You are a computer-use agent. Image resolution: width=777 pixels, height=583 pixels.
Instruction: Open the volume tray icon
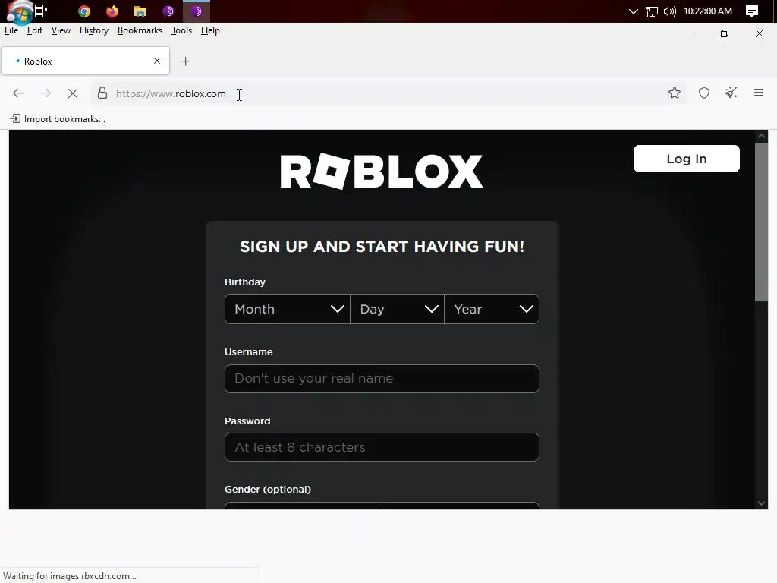pos(669,11)
